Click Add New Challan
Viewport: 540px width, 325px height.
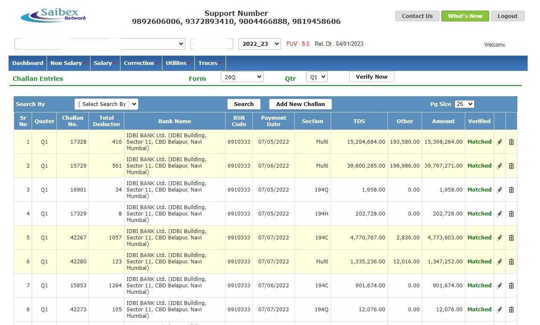pyautogui.click(x=300, y=104)
